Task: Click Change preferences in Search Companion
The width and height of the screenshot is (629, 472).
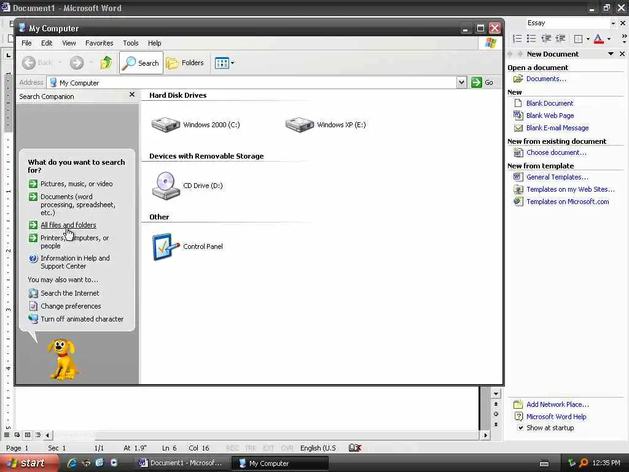Action: pos(71,306)
